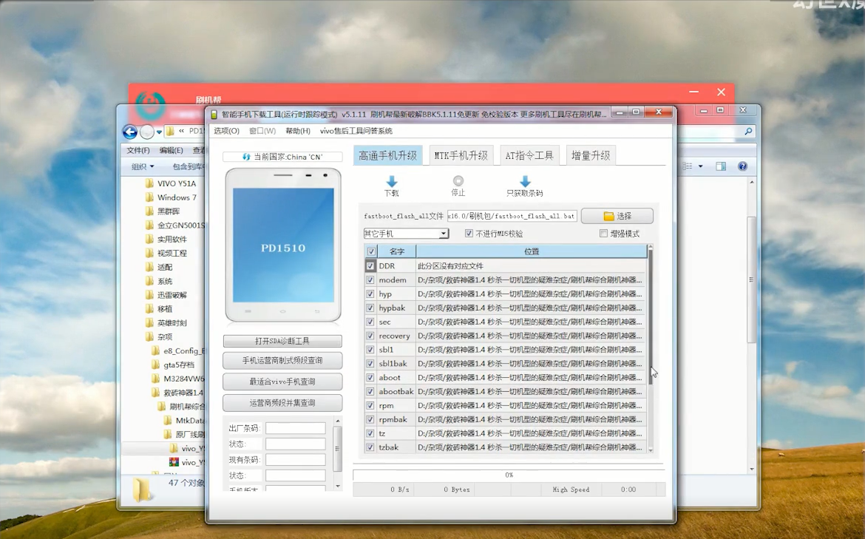Open the 窗口(W) menu
Viewport: 865px width, 539px height.
(x=262, y=131)
